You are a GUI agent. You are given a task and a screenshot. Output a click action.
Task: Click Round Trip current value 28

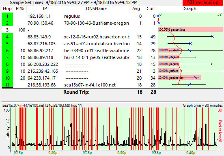(x=153, y=92)
